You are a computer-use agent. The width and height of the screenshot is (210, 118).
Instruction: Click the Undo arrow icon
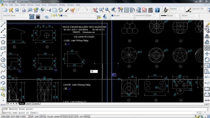79,10
